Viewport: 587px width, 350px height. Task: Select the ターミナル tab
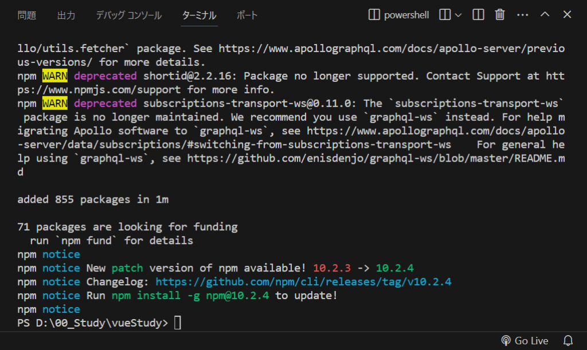coord(199,15)
